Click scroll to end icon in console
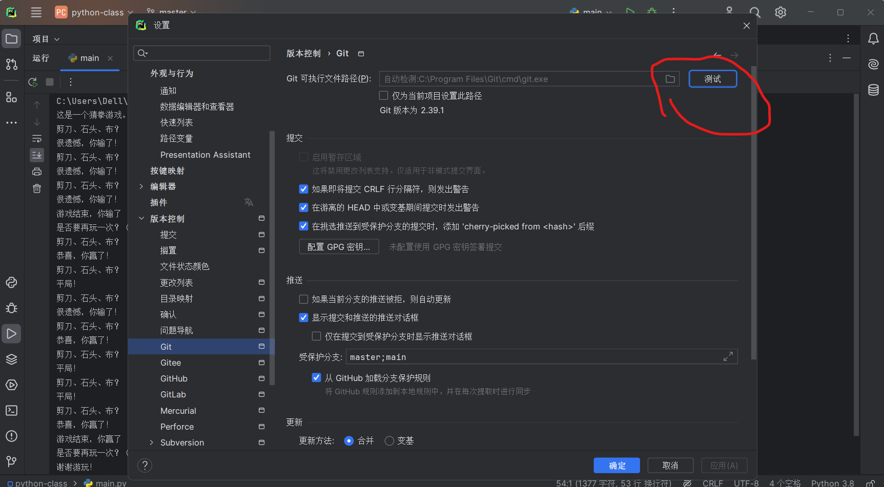Viewport: 884px width, 487px height. click(x=37, y=155)
